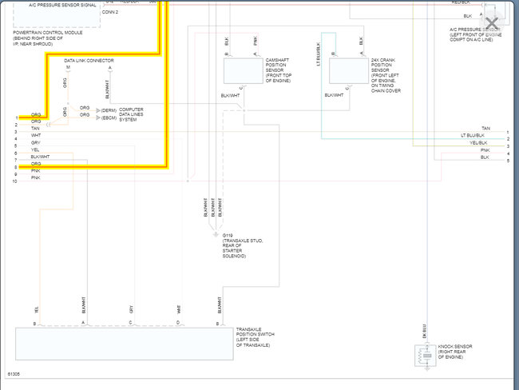The image size is (519, 390).
Task: Click the G119 ground arrow symbol
Action: click(x=216, y=235)
